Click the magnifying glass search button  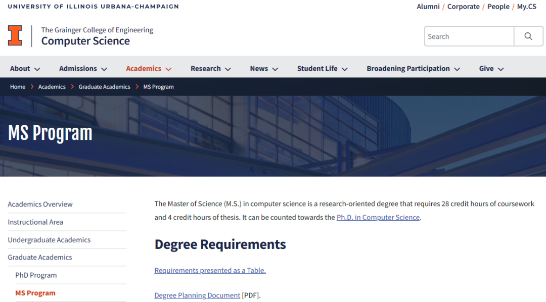(x=528, y=36)
